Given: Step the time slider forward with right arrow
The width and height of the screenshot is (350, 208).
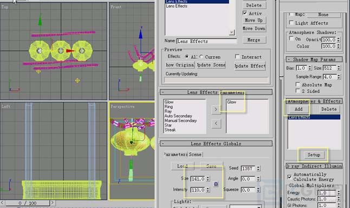Looking at the screenshot, I should click(x=53, y=203).
